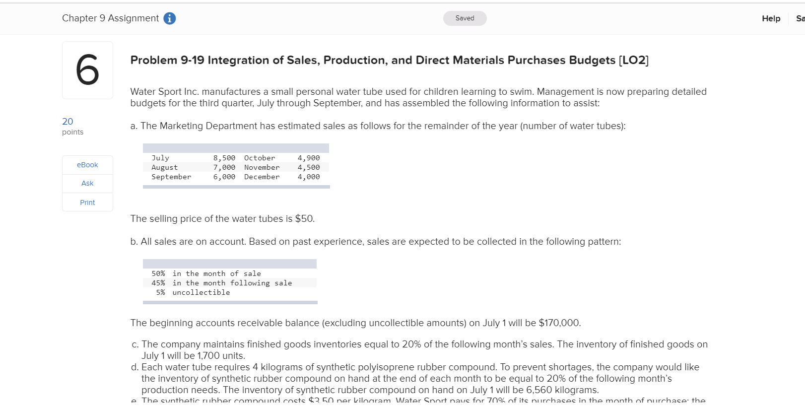Click the October month label in sales table
This screenshot has width=805, height=407.
260,158
